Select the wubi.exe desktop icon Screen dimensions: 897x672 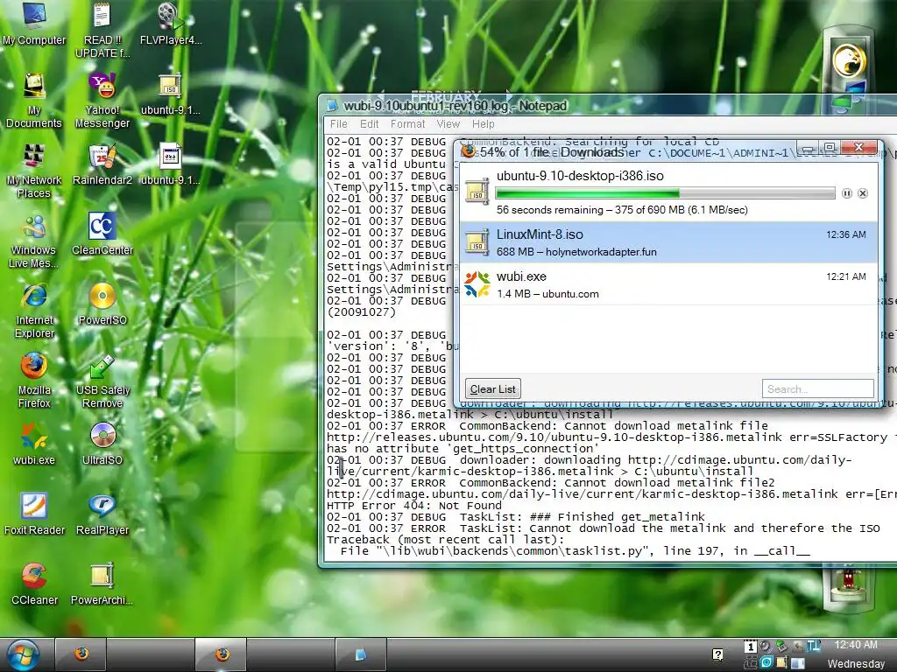(34, 444)
